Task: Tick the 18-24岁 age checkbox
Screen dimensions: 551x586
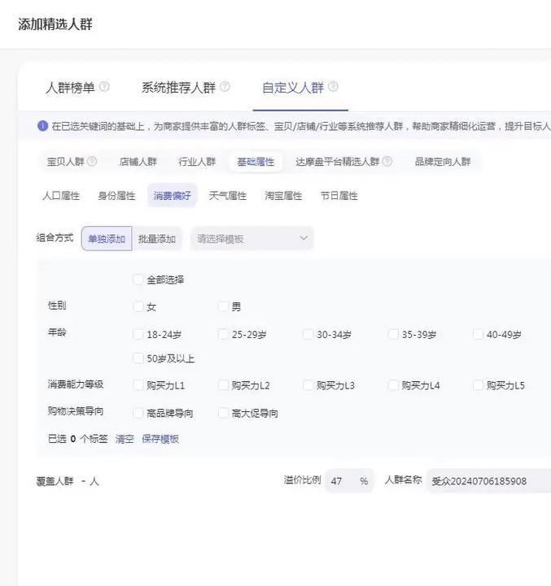Action: pyautogui.click(x=138, y=334)
